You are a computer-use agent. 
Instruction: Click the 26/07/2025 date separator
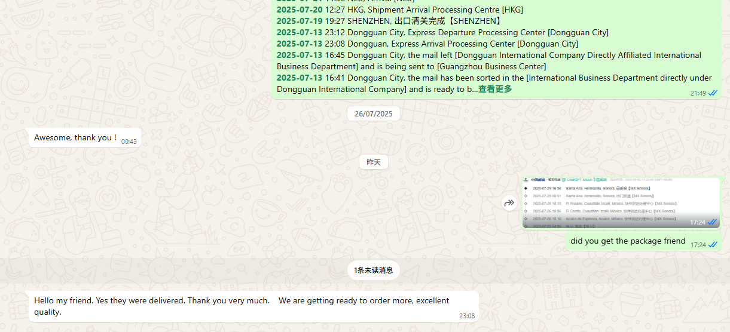pyautogui.click(x=373, y=113)
